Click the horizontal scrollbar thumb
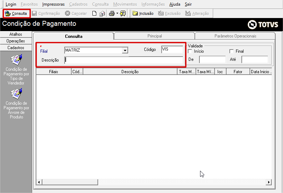Viewport: 283px width, 193px height. [x=70, y=182]
